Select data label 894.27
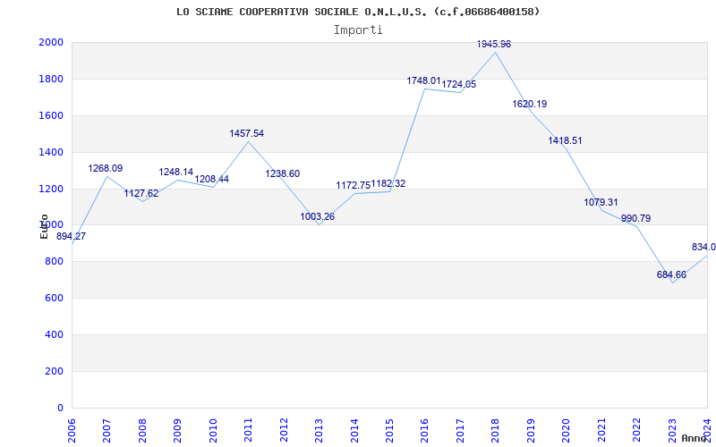 (x=72, y=236)
